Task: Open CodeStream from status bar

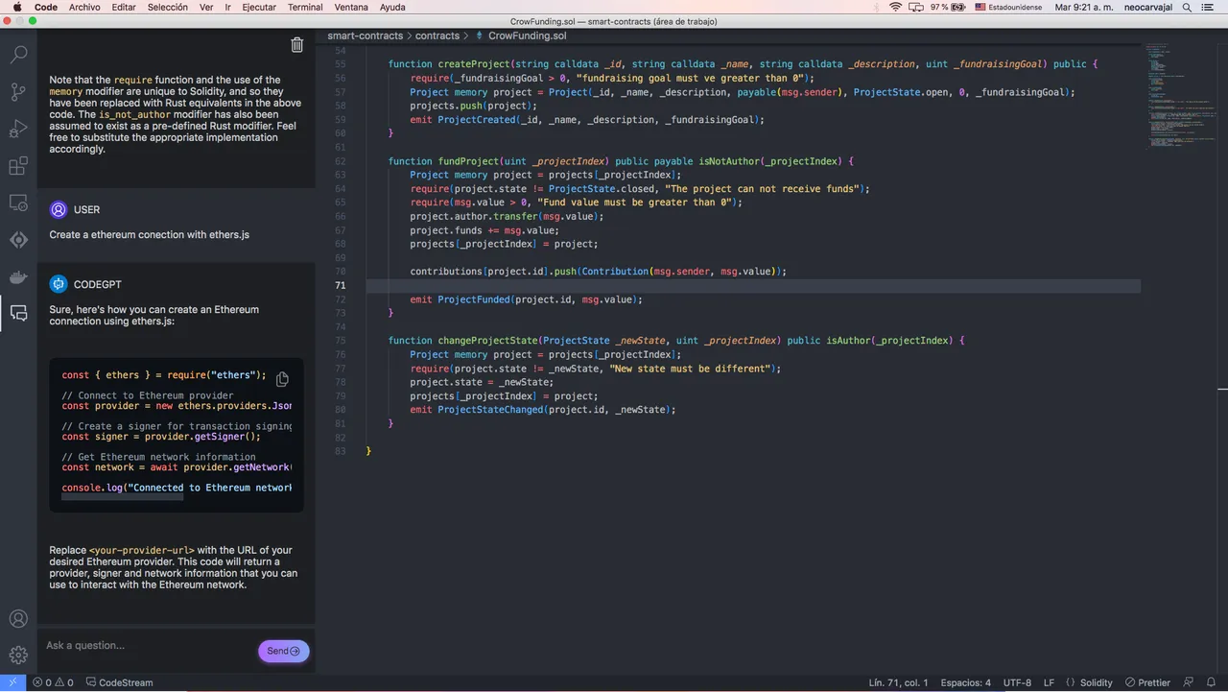Action: (119, 682)
